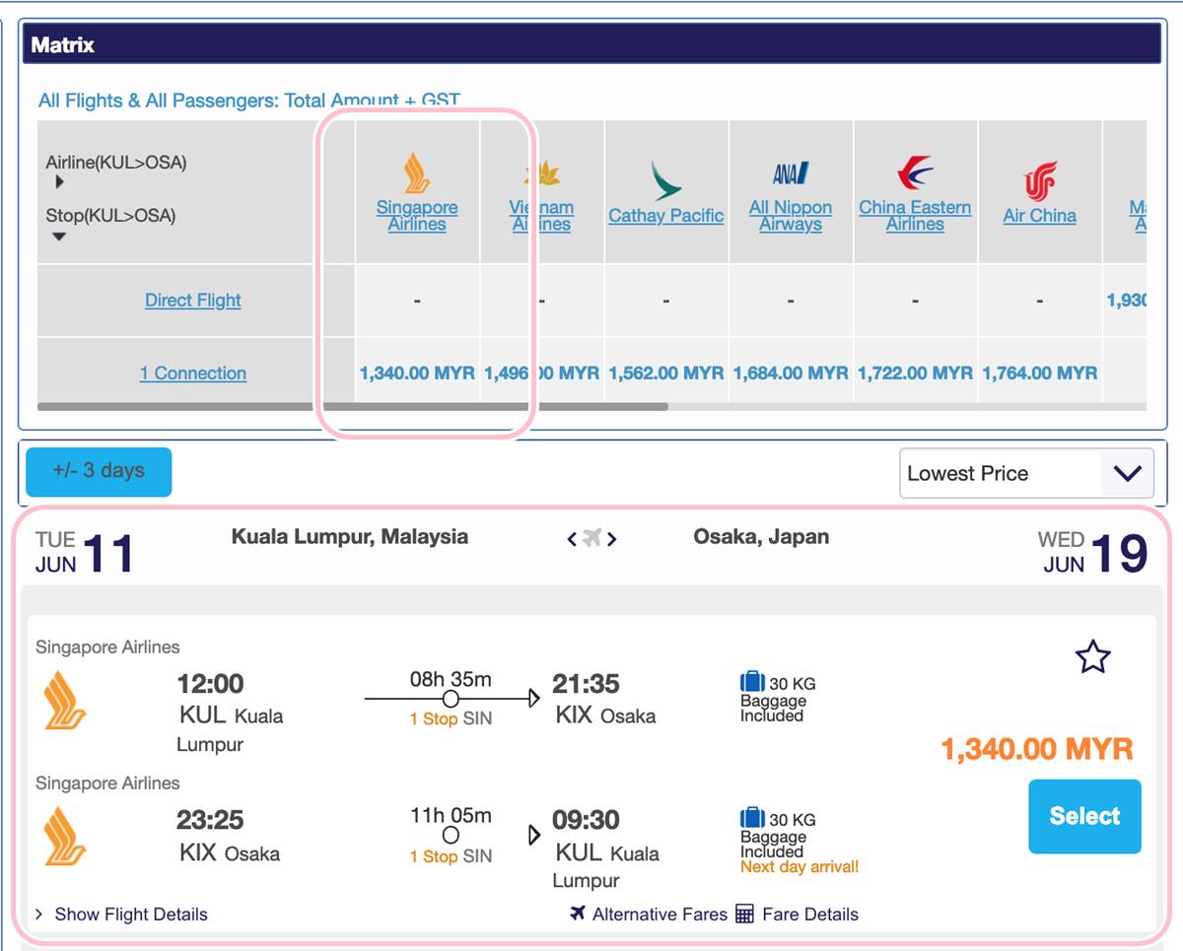Open Cathay Pacific airline link
This screenshot has height=951, width=1183.
click(666, 216)
